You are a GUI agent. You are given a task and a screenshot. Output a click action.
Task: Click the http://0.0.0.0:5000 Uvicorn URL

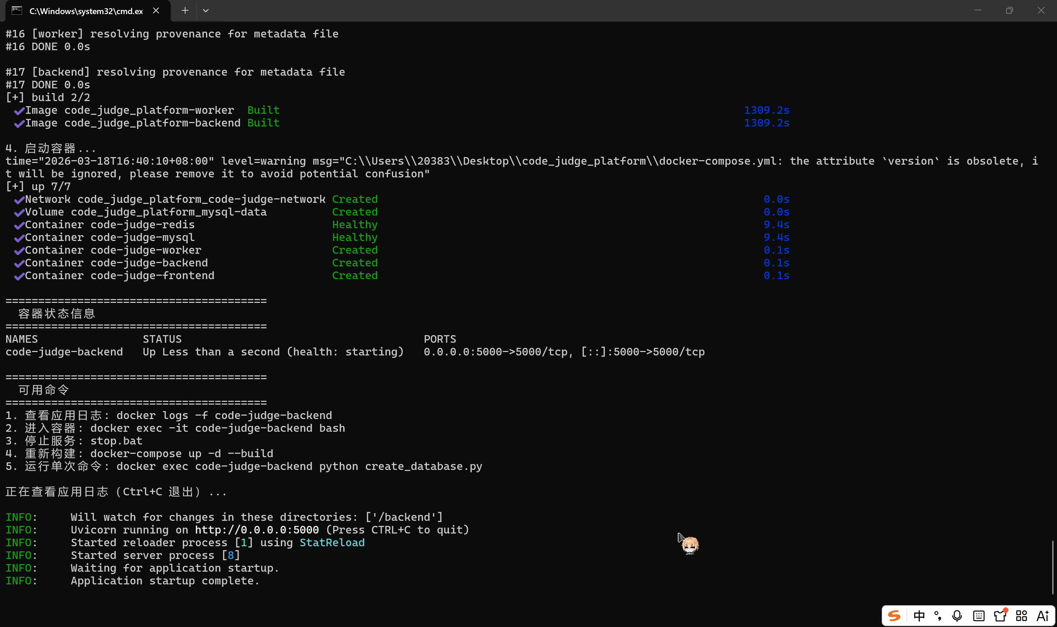click(257, 530)
